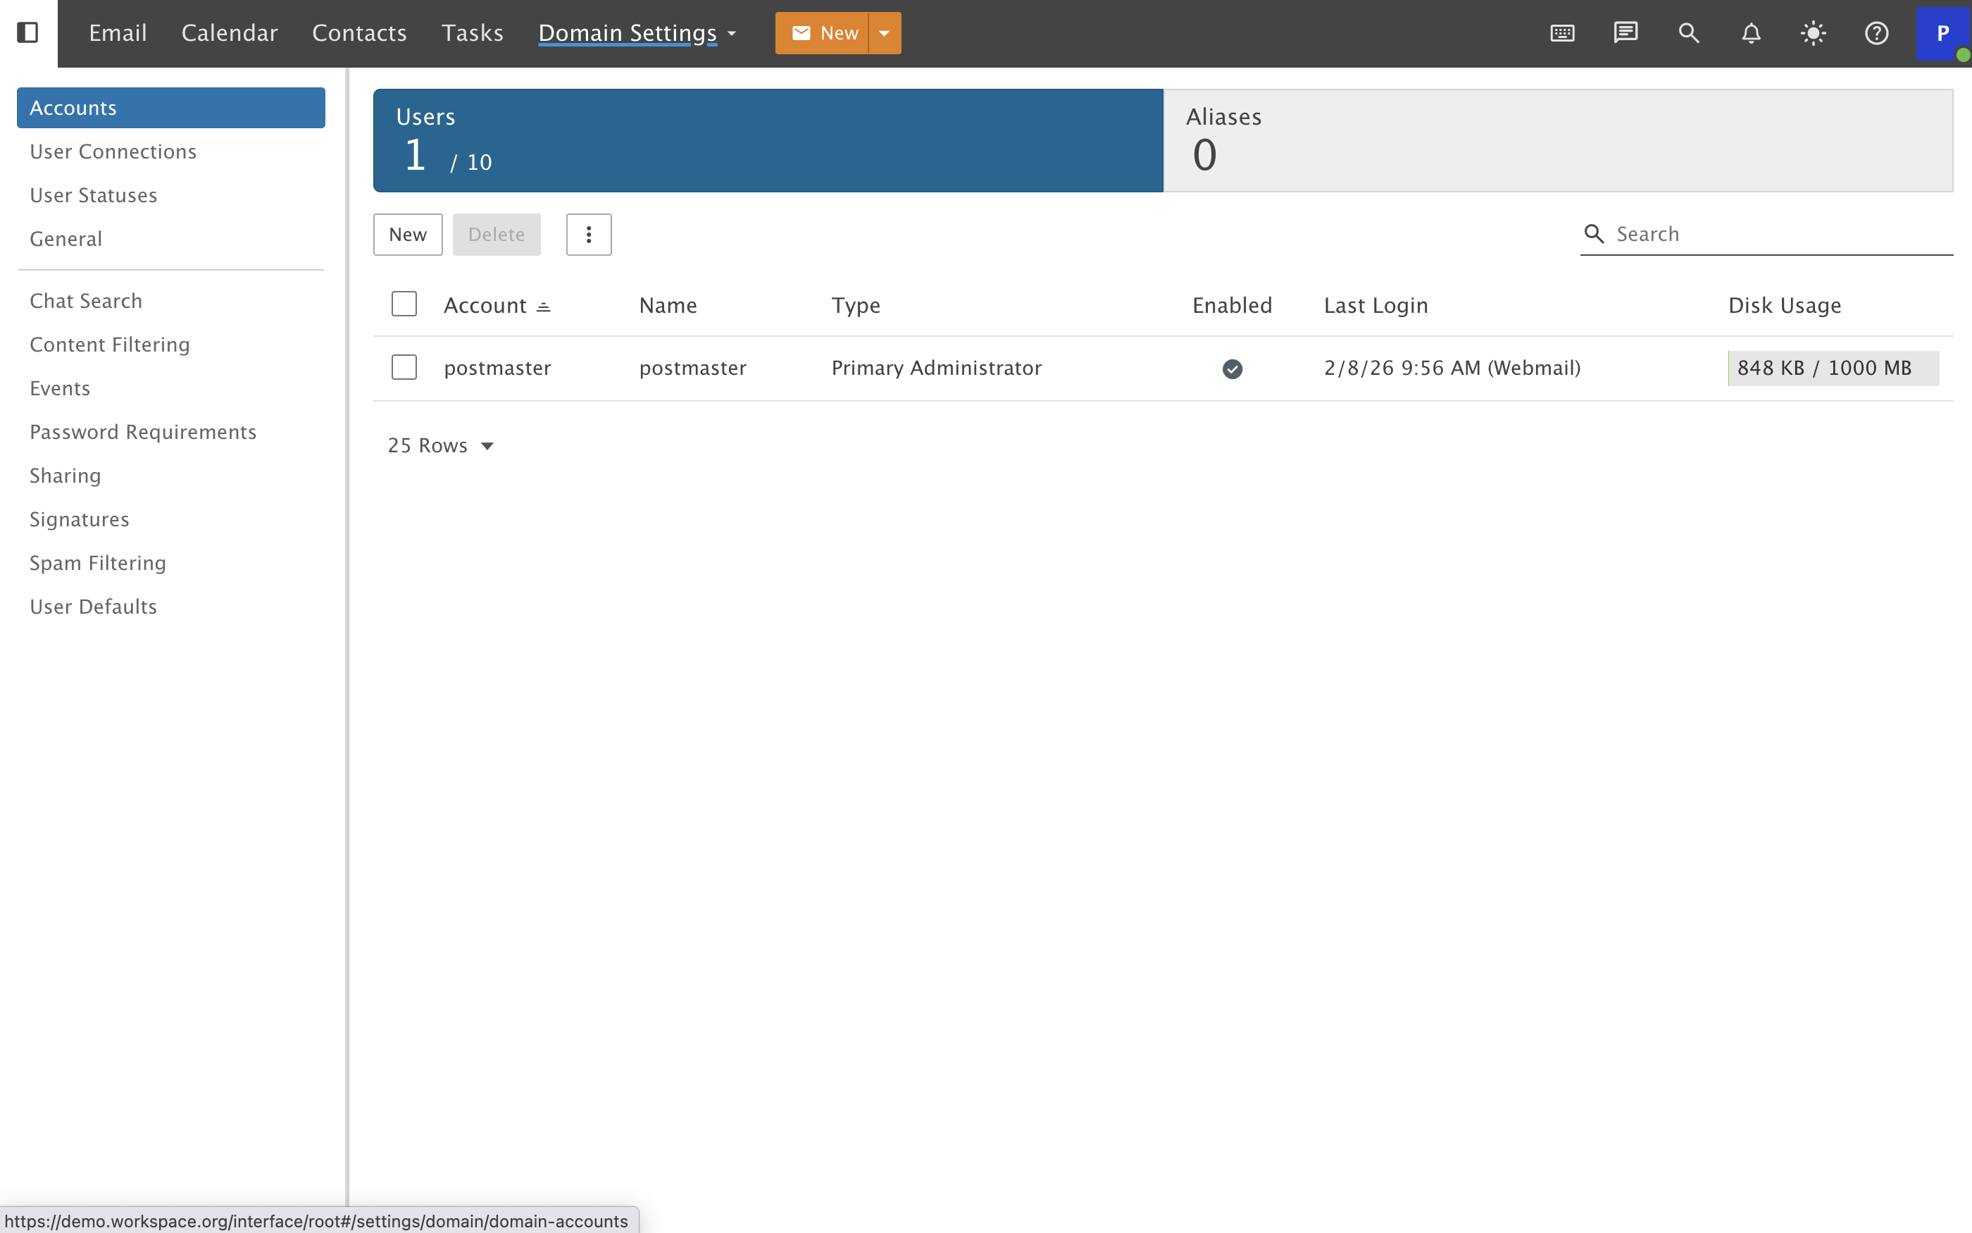Create a new user with New button
Screen dimensions: 1972x1233
pos(408,234)
